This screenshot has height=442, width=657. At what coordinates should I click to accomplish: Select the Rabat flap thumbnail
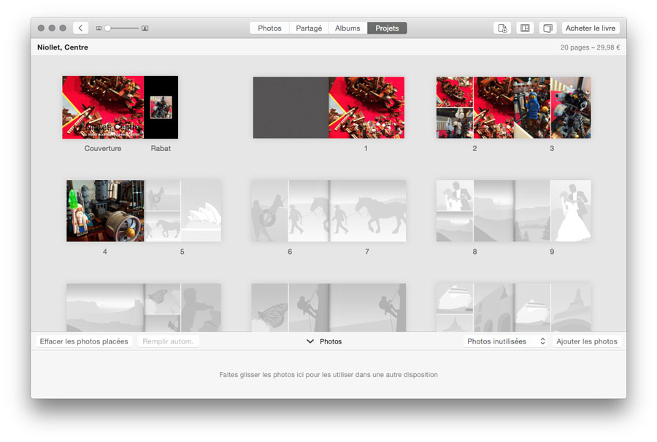[x=161, y=107]
